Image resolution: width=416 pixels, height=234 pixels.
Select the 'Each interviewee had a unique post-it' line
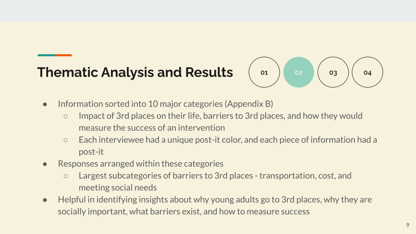tap(227, 146)
